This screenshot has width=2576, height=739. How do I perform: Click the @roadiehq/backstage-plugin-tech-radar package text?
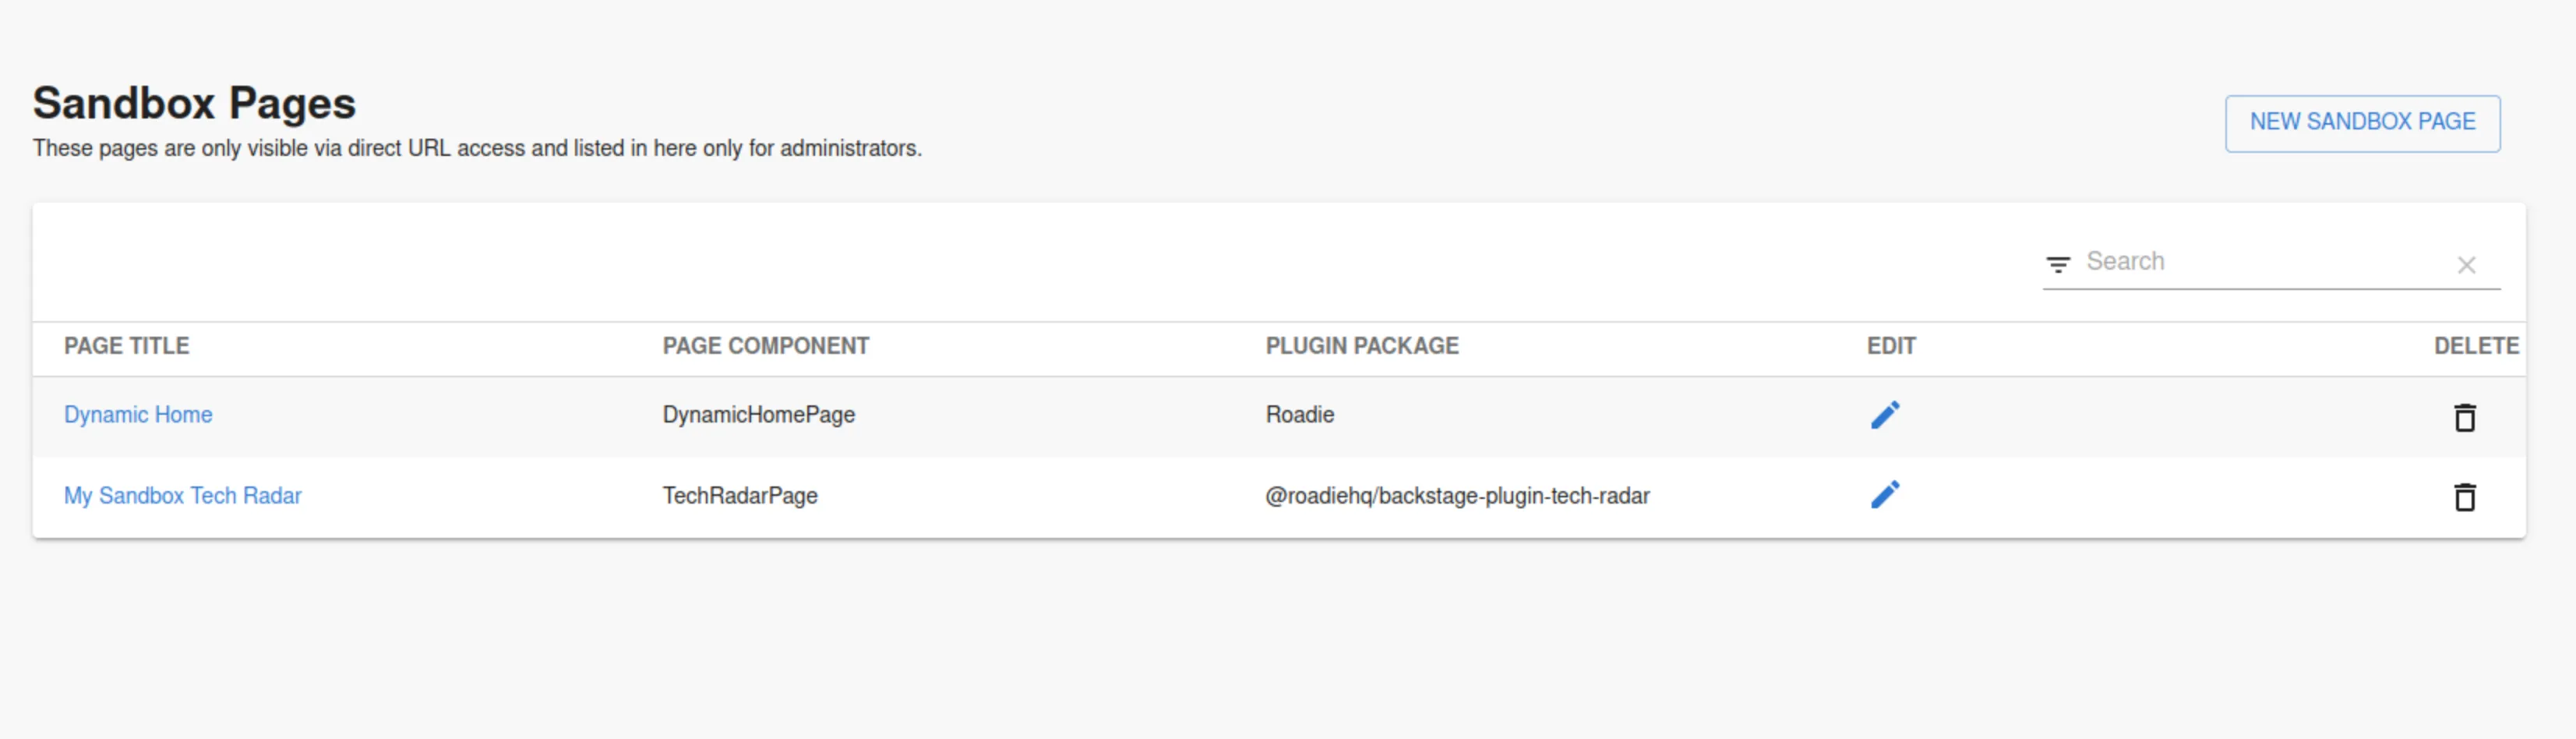[1458, 495]
